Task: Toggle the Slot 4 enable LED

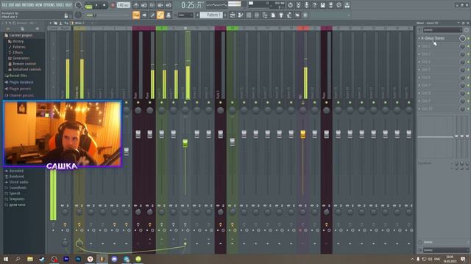Action: pos(468,62)
